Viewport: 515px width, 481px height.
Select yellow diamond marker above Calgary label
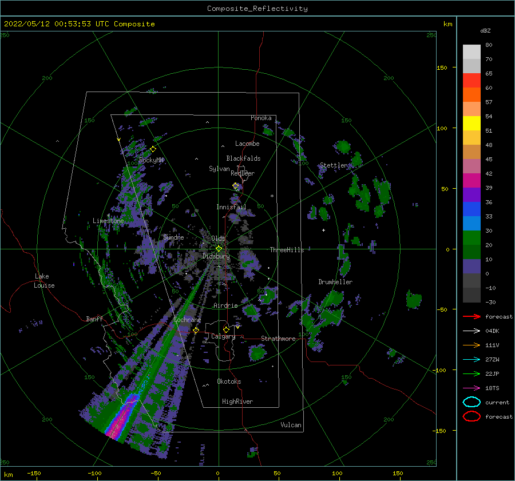click(226, 329)
